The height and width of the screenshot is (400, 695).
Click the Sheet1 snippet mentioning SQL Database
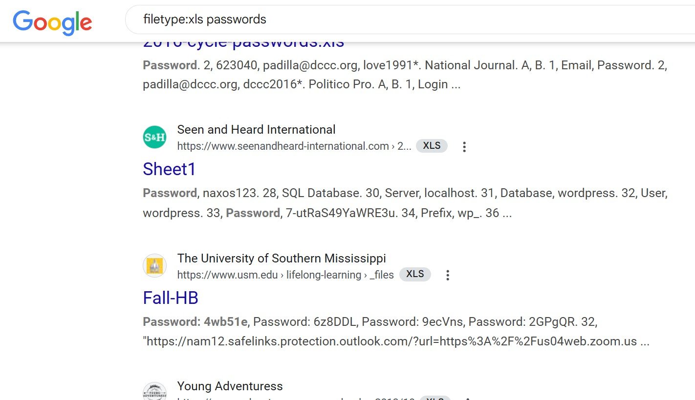point(405,203)
